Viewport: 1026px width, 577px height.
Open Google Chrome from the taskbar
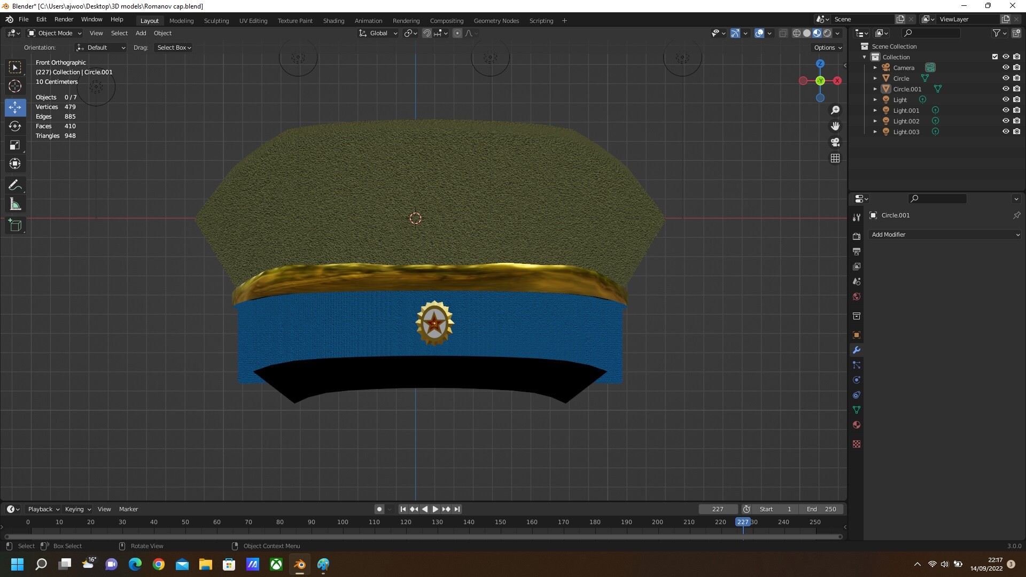pos(159,564)
